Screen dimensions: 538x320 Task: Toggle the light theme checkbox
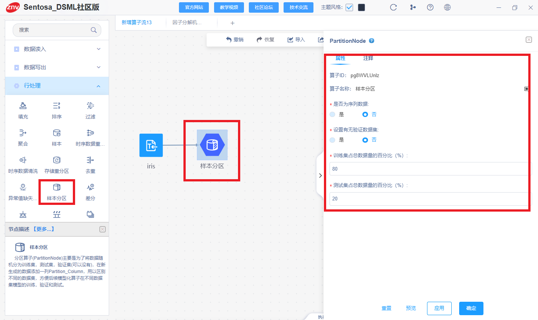pos(349,7)
